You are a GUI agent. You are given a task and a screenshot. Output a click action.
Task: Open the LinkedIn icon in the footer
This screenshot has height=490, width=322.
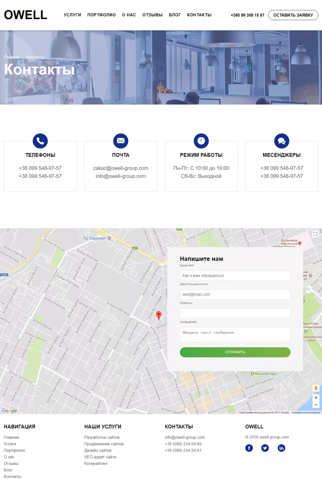[x=281, y=448]
